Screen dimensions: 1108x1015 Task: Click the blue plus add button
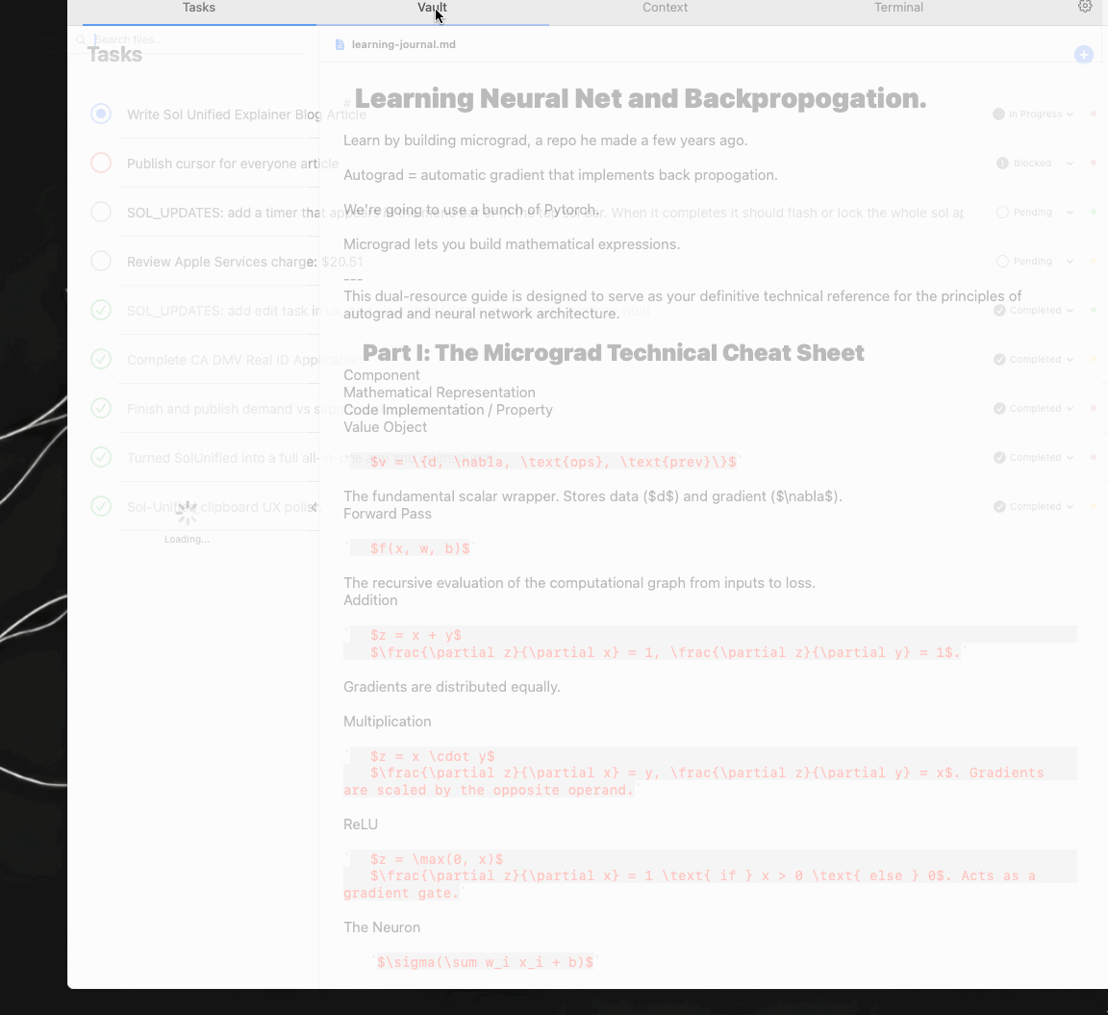[1084, 55]
